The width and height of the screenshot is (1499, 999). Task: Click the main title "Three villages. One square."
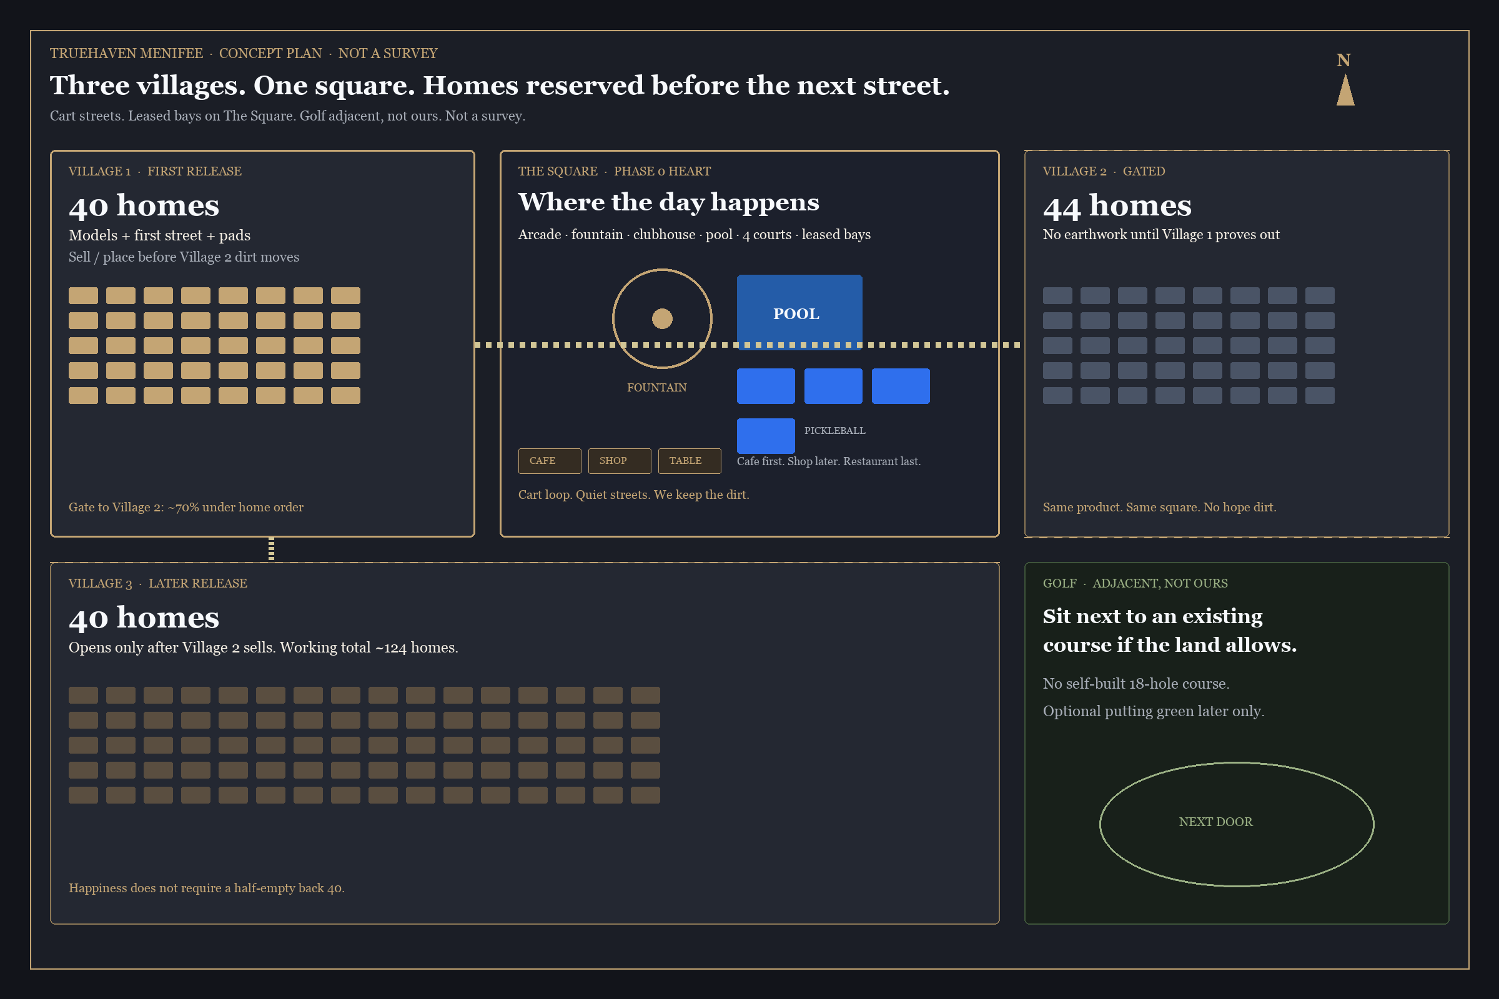tap(500, 86)
